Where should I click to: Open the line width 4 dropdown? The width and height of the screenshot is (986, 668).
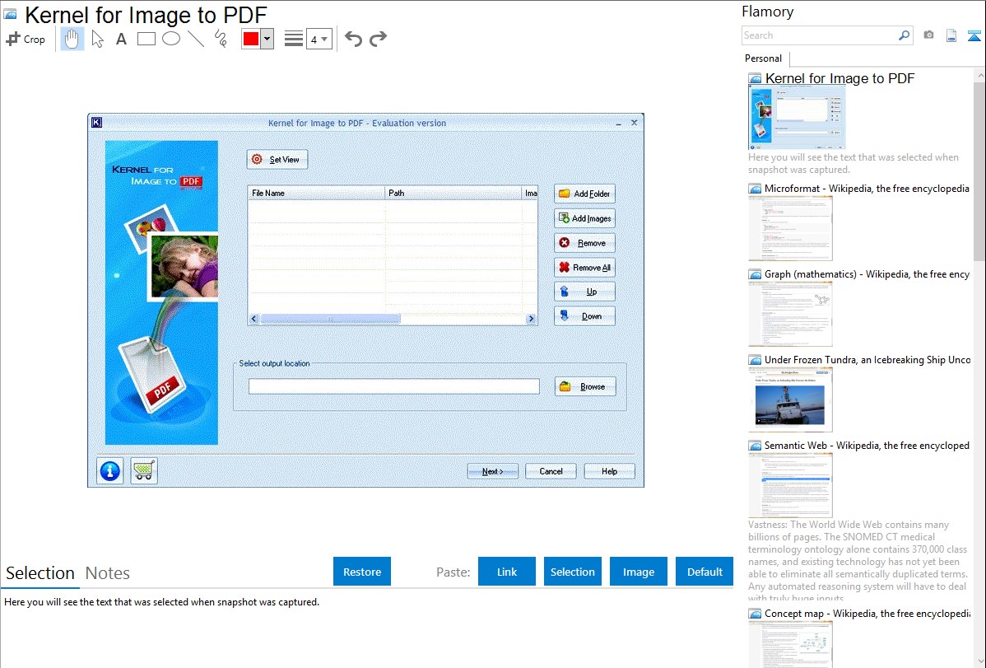coord(319,39)
